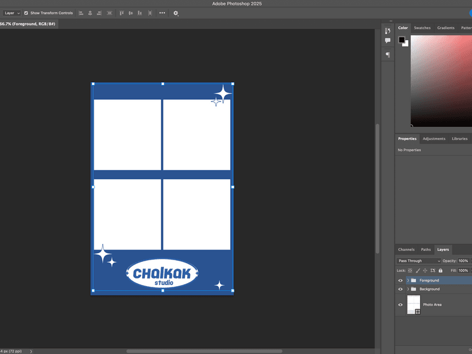The width and height of the screenshot is (472, 354).
Task: Click the Photo Area layer thumbnail
Action: click(x=414, y=304)
